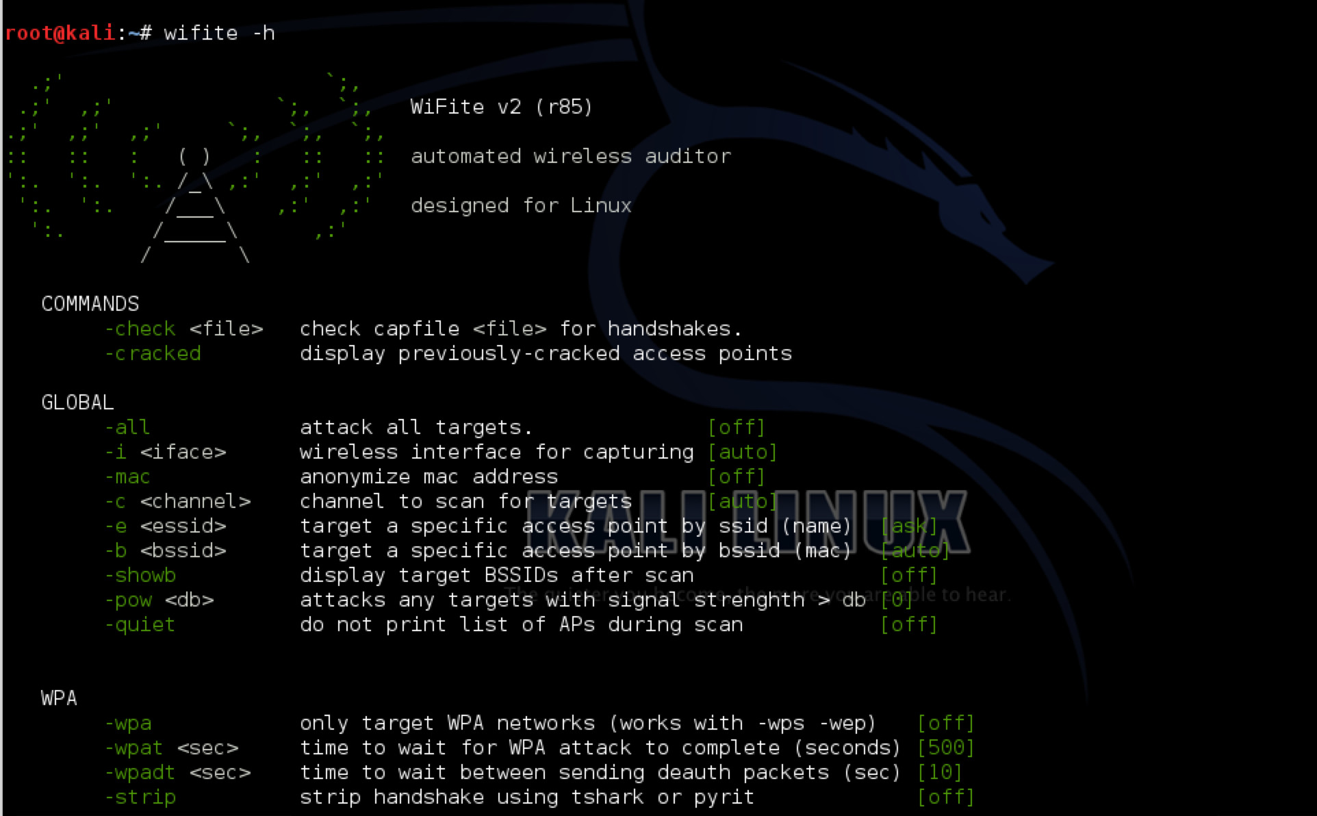Click the WiFite antenna ASCII art logo
This screenshot has width=1317, height=816.
[195, 168]
